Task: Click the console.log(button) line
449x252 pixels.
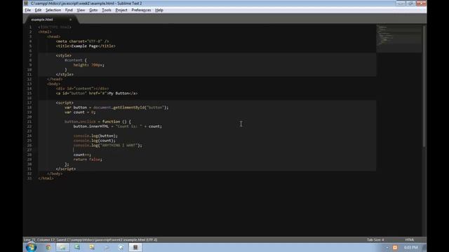Action: 95,136
